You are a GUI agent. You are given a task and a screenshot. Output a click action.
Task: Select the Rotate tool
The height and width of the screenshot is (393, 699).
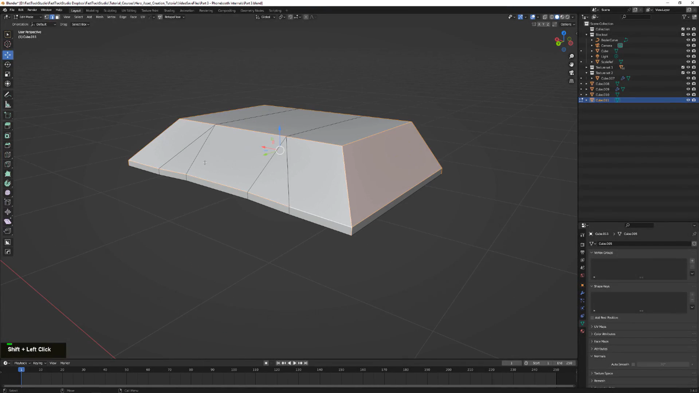click(8, 64)
